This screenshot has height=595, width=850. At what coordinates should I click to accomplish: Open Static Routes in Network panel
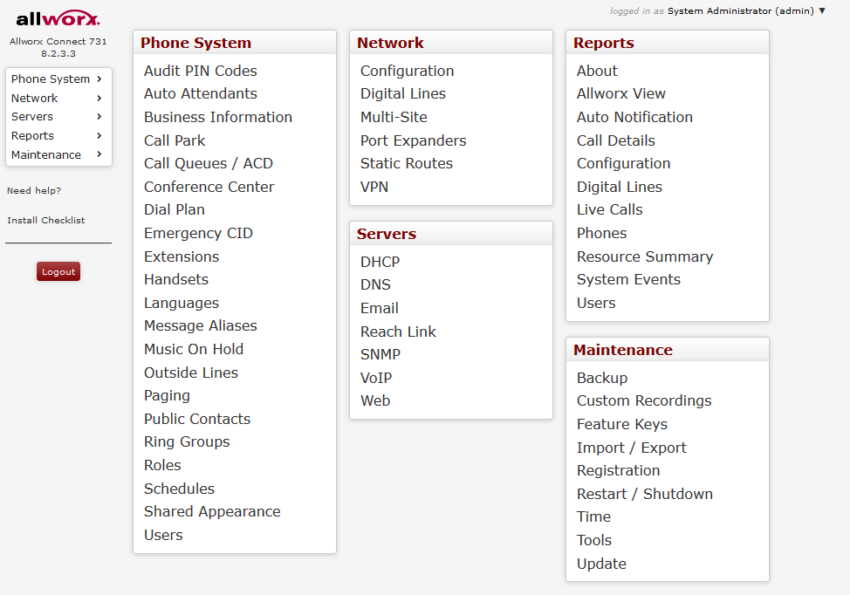[x=407, y=163]
